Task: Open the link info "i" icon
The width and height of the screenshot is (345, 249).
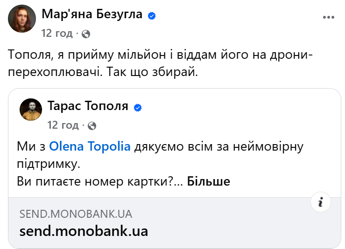Action: pos(321,202)
